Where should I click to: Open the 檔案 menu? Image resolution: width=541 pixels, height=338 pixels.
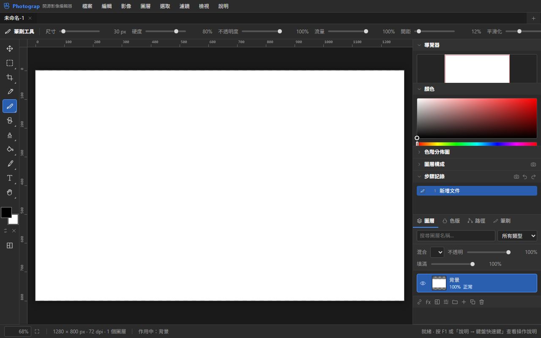click(87, 6)
